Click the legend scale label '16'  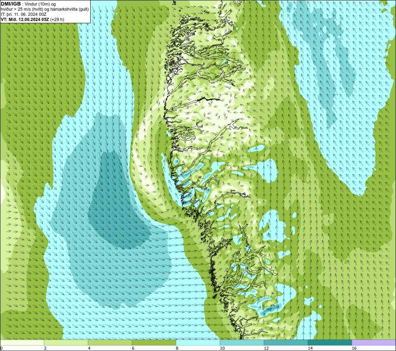[354, 349]
